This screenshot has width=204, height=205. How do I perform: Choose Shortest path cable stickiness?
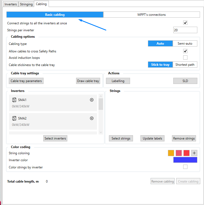pos(185,65)
